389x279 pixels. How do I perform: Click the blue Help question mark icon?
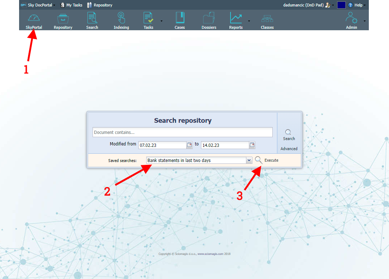[350, 5]
